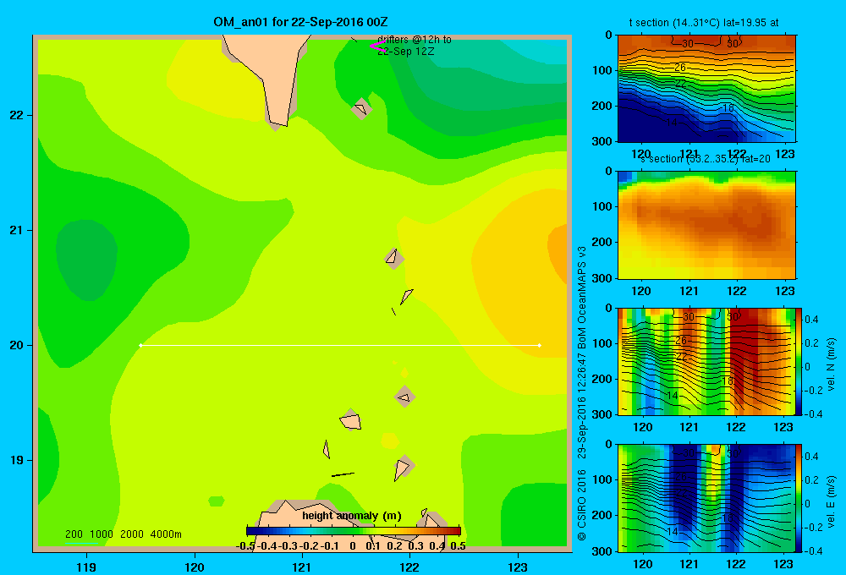Click the '29-Sep-2016 12:26:47' timestamp
The height and width of the screenshot is (575, 846).
tap(582, 406)
